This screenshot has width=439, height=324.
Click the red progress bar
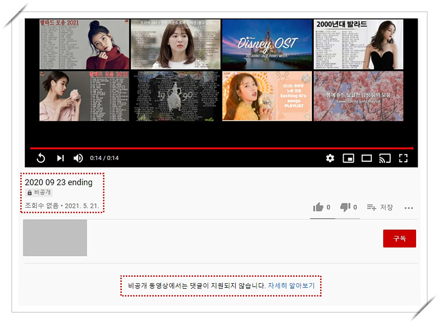pyautogui.click(x=222, y=148)
